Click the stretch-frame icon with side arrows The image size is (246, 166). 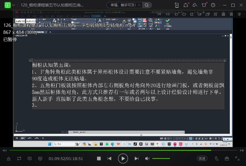click(184, 14)
